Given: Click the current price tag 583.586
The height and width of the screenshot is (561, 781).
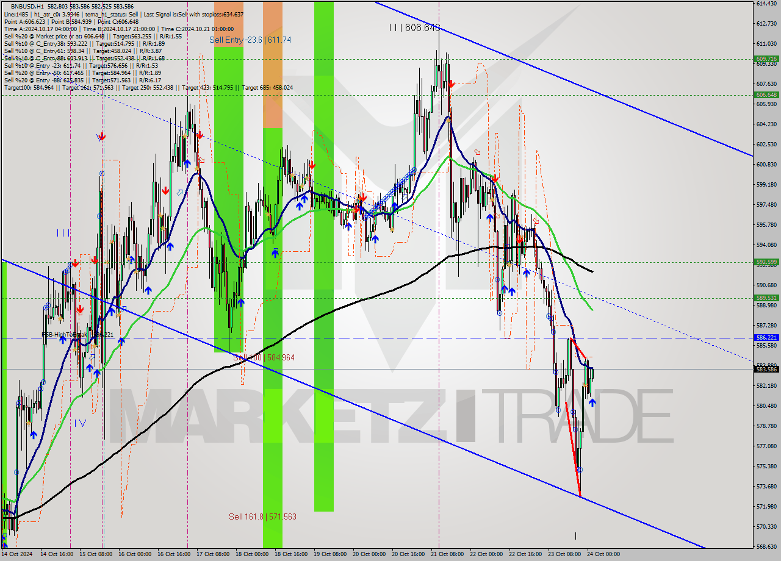Looking at the screenshot, I should click(766, 369).
